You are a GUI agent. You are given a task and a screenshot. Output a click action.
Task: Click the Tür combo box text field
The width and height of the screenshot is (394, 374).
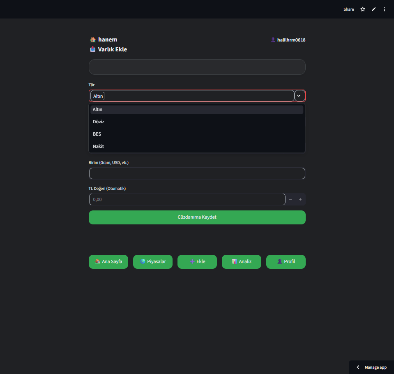pos(192,96)
